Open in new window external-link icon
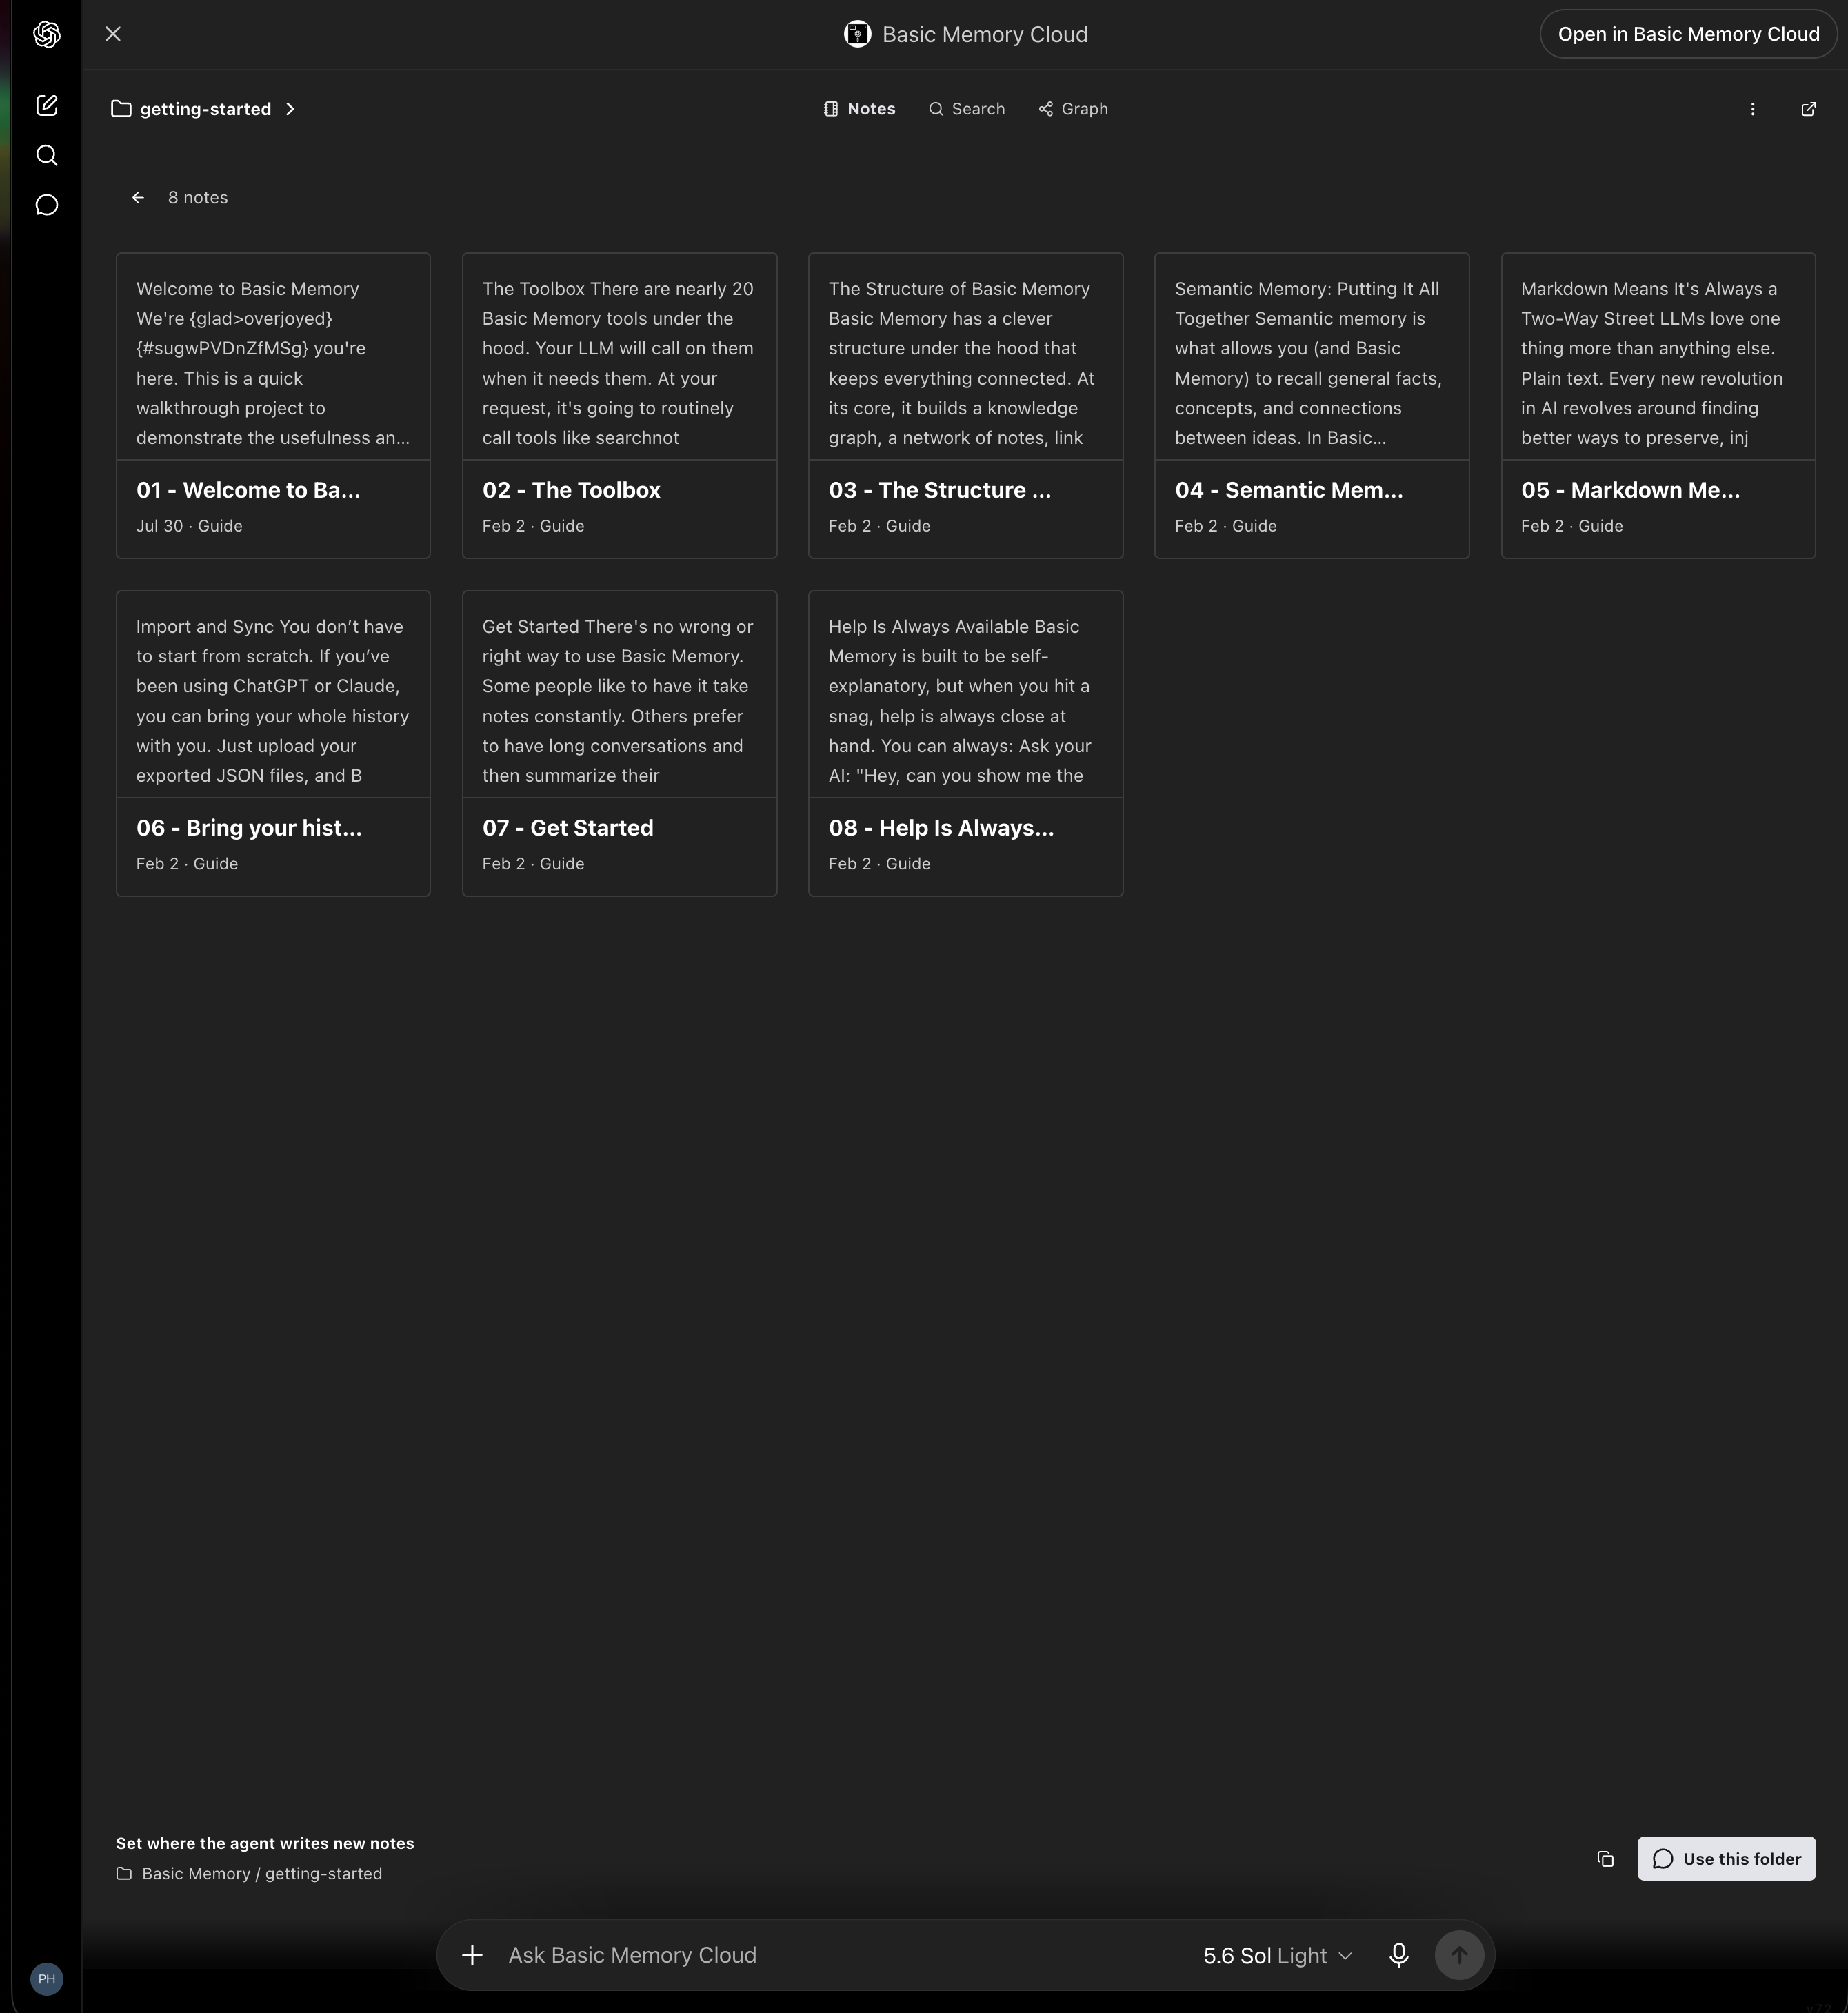The width and height of the screenshot is (1848, 2013). pyautogui.click(x=1808, y=109)
